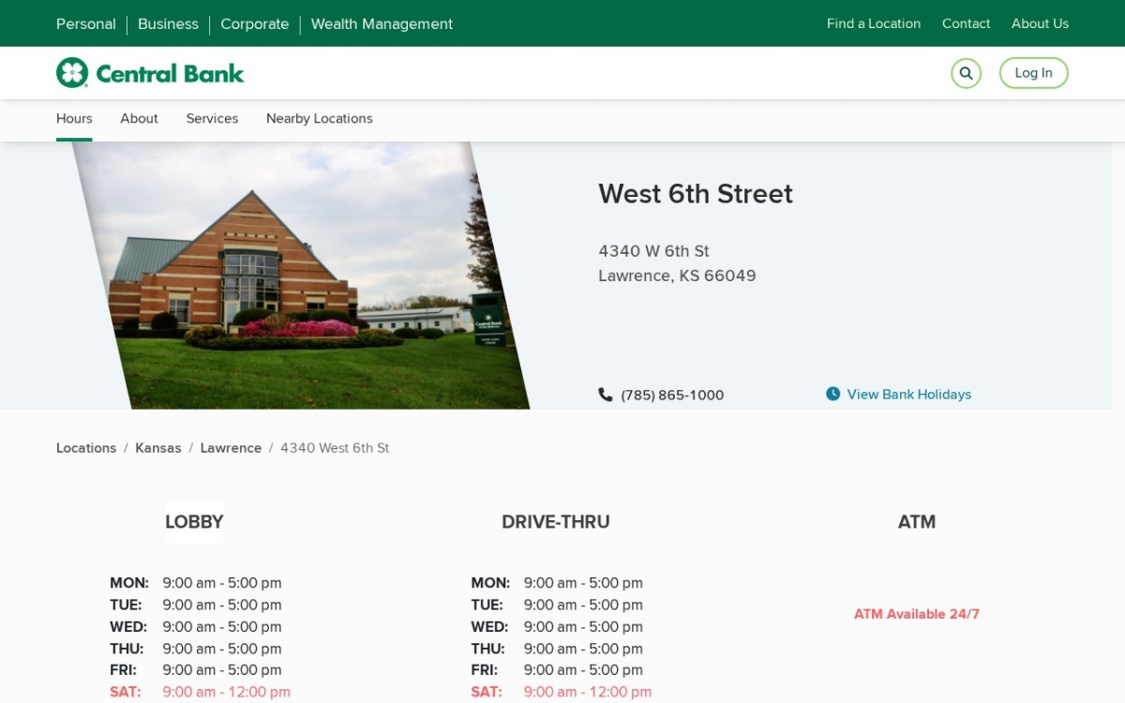Viewport: 1125px width, 703px height.
Task: Click Drive-Thru Tuesday hours row
Action: point(557,606)
